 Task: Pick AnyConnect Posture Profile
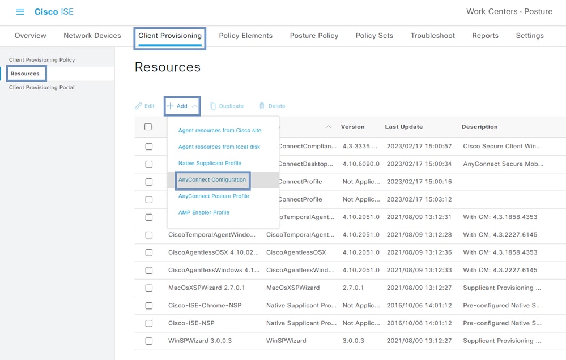click(214, 196)
